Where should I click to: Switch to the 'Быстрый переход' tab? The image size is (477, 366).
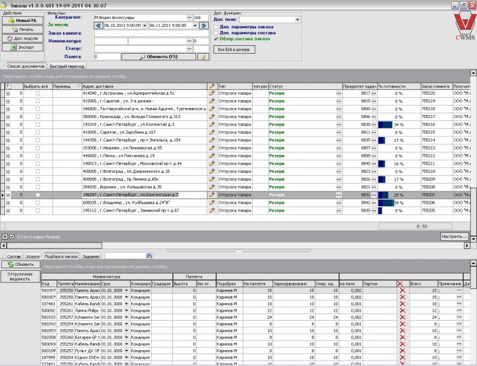[x=67, y=66]
